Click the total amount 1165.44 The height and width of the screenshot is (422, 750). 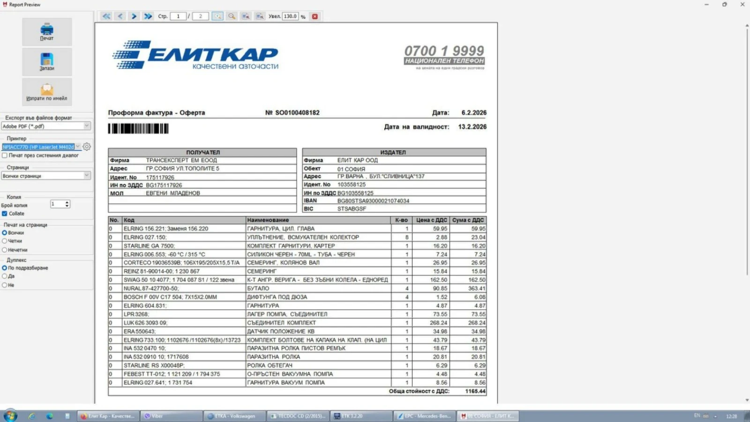(475, 392)
